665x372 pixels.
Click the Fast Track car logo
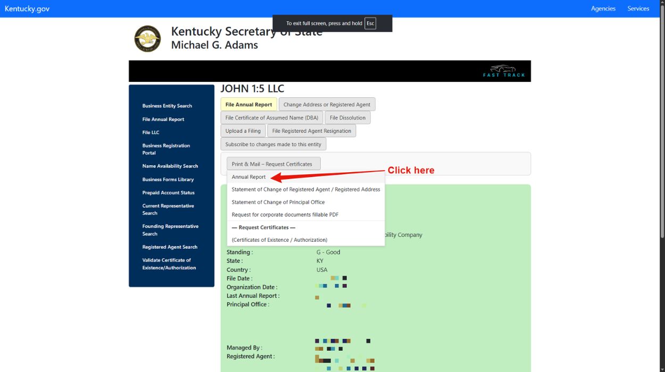[504, 71]
